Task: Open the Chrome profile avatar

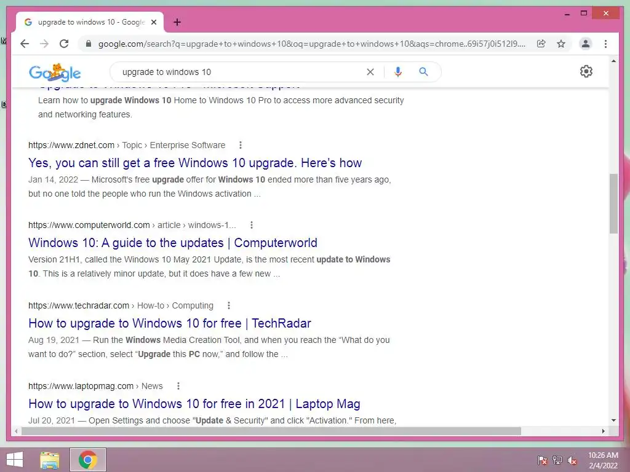Action: coord(586,44)
